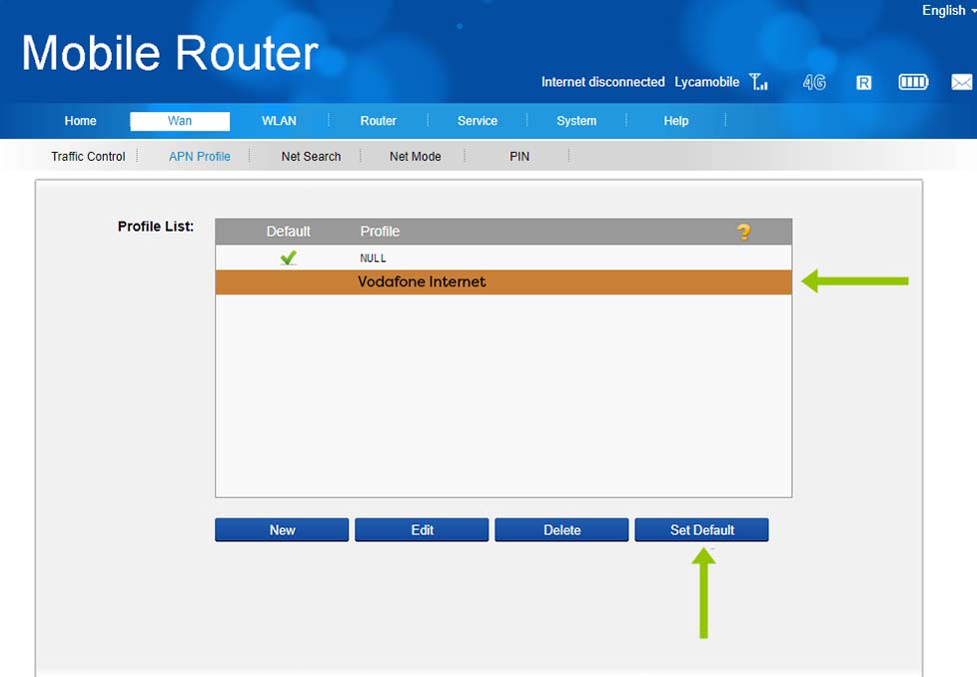Viewport: 977px width, 677px height.
Task: Open the Net Search sub-tab
Action: (x=311, y=157)
